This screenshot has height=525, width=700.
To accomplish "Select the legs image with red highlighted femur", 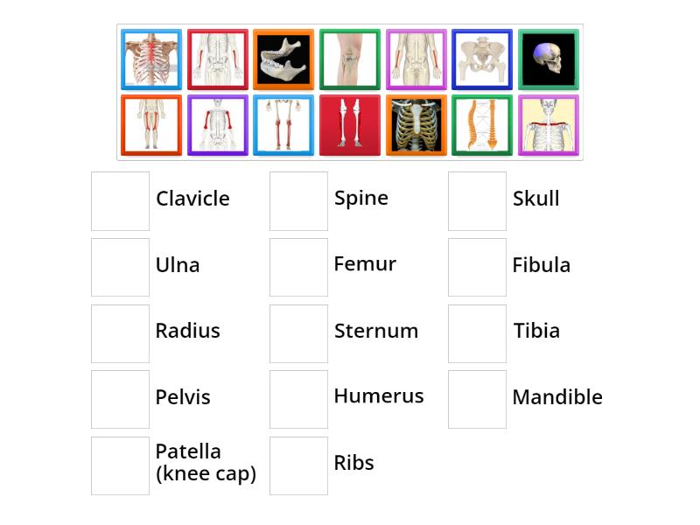I will [150, 125].
